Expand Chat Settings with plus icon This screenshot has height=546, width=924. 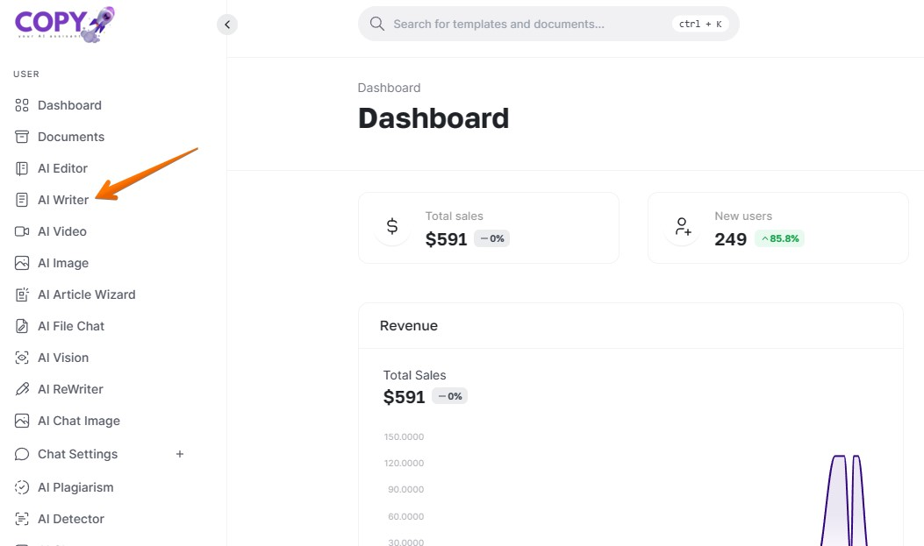180,454
